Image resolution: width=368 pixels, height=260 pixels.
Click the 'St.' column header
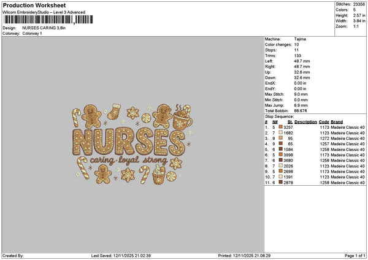[x=290, y=122]
